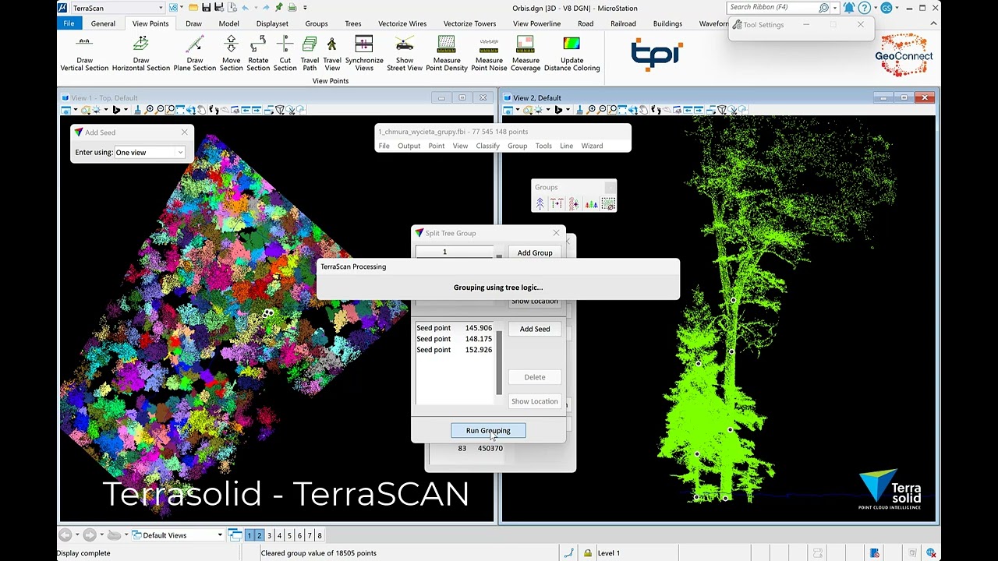Click the lock icon in status bar
The height and width of the screenshot is (561, 998).
tap(587, 553)
